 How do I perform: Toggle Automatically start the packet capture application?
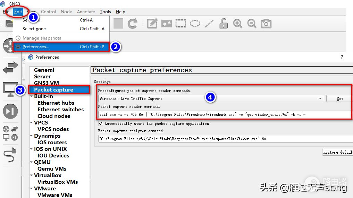101,123
